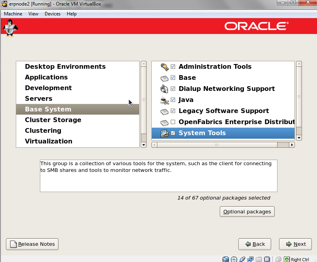Click the Administration Tools keys icon

pyautogui.click(x=164, y=67)
